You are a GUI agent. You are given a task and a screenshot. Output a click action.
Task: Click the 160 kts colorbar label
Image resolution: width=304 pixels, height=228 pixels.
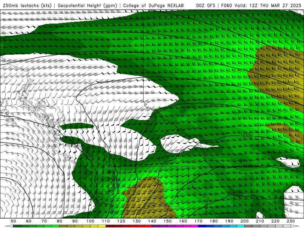click(x=183, y=221)
